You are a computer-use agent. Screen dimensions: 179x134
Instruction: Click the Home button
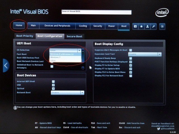(19, 25)
